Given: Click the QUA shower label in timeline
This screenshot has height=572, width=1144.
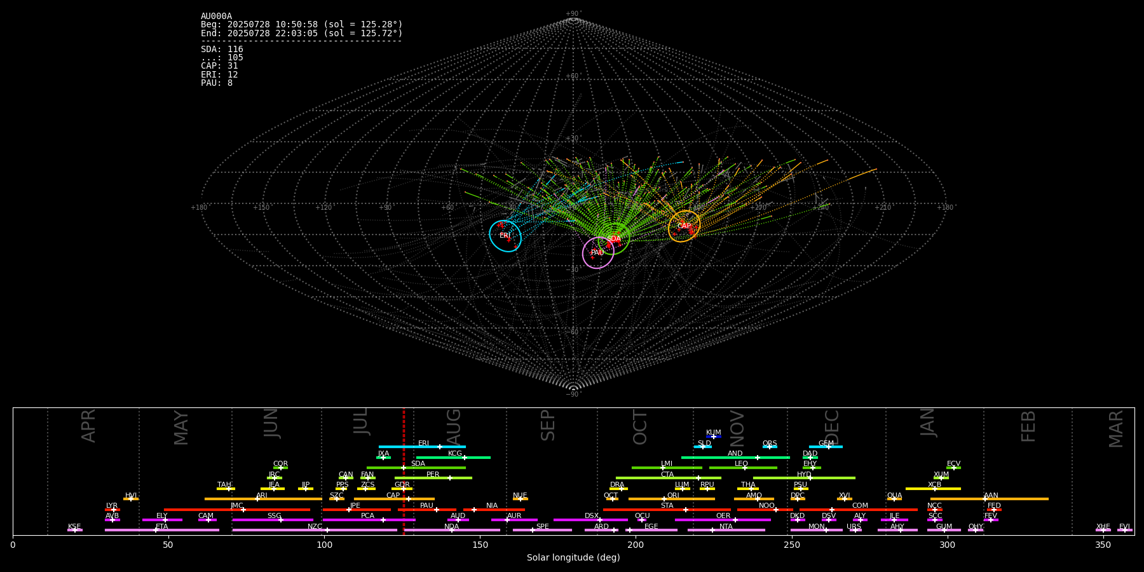Looking at the screenshot, I should [894, 496].
